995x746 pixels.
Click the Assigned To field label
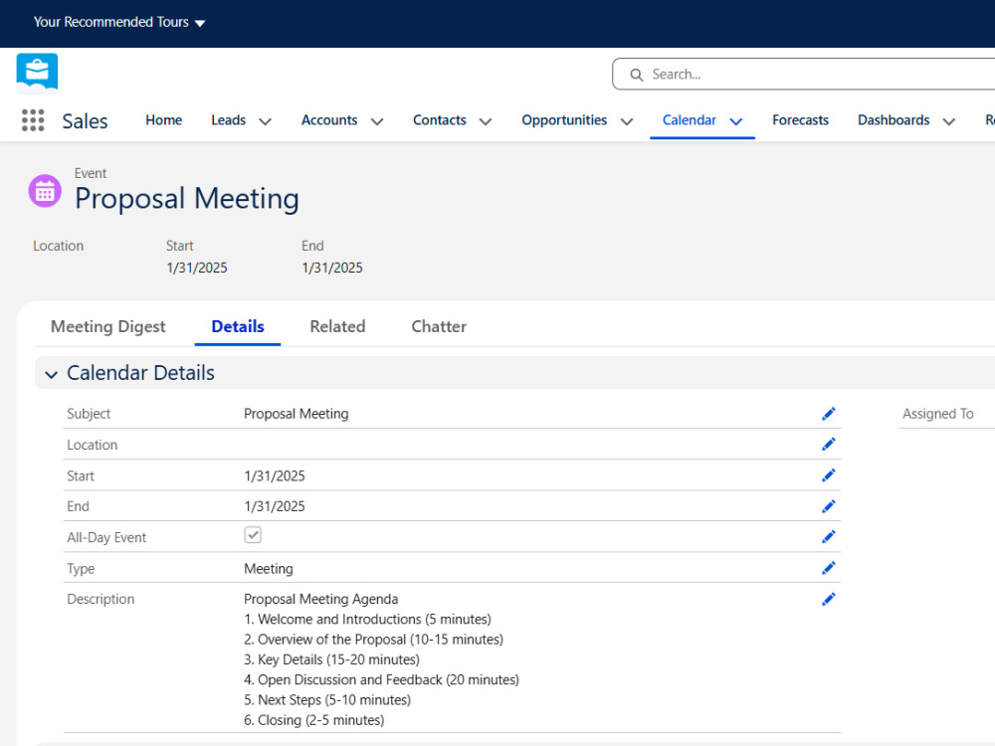[x=938, y=414]
